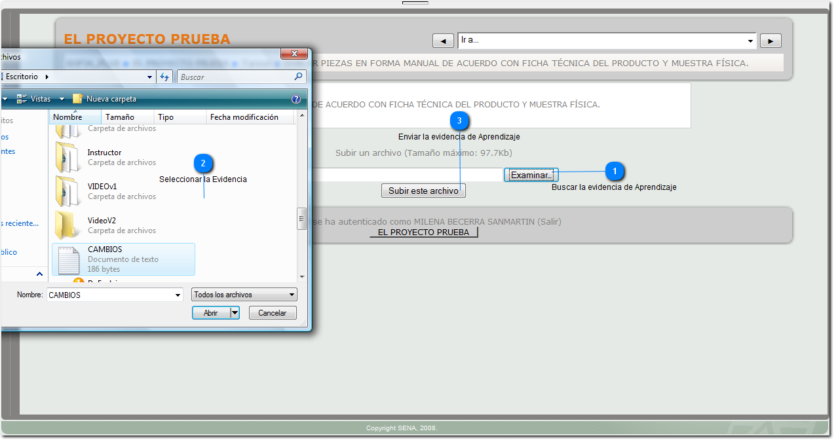Expand the Vistas dropdown arrow
The image size is (838, 444).
[62, 99]
